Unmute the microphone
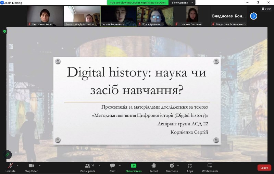 coord(10,167)
